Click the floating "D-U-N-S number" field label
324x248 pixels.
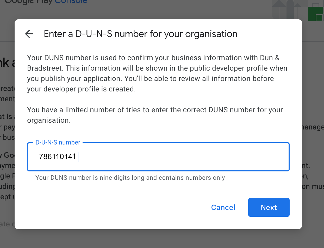click(58, 142)
